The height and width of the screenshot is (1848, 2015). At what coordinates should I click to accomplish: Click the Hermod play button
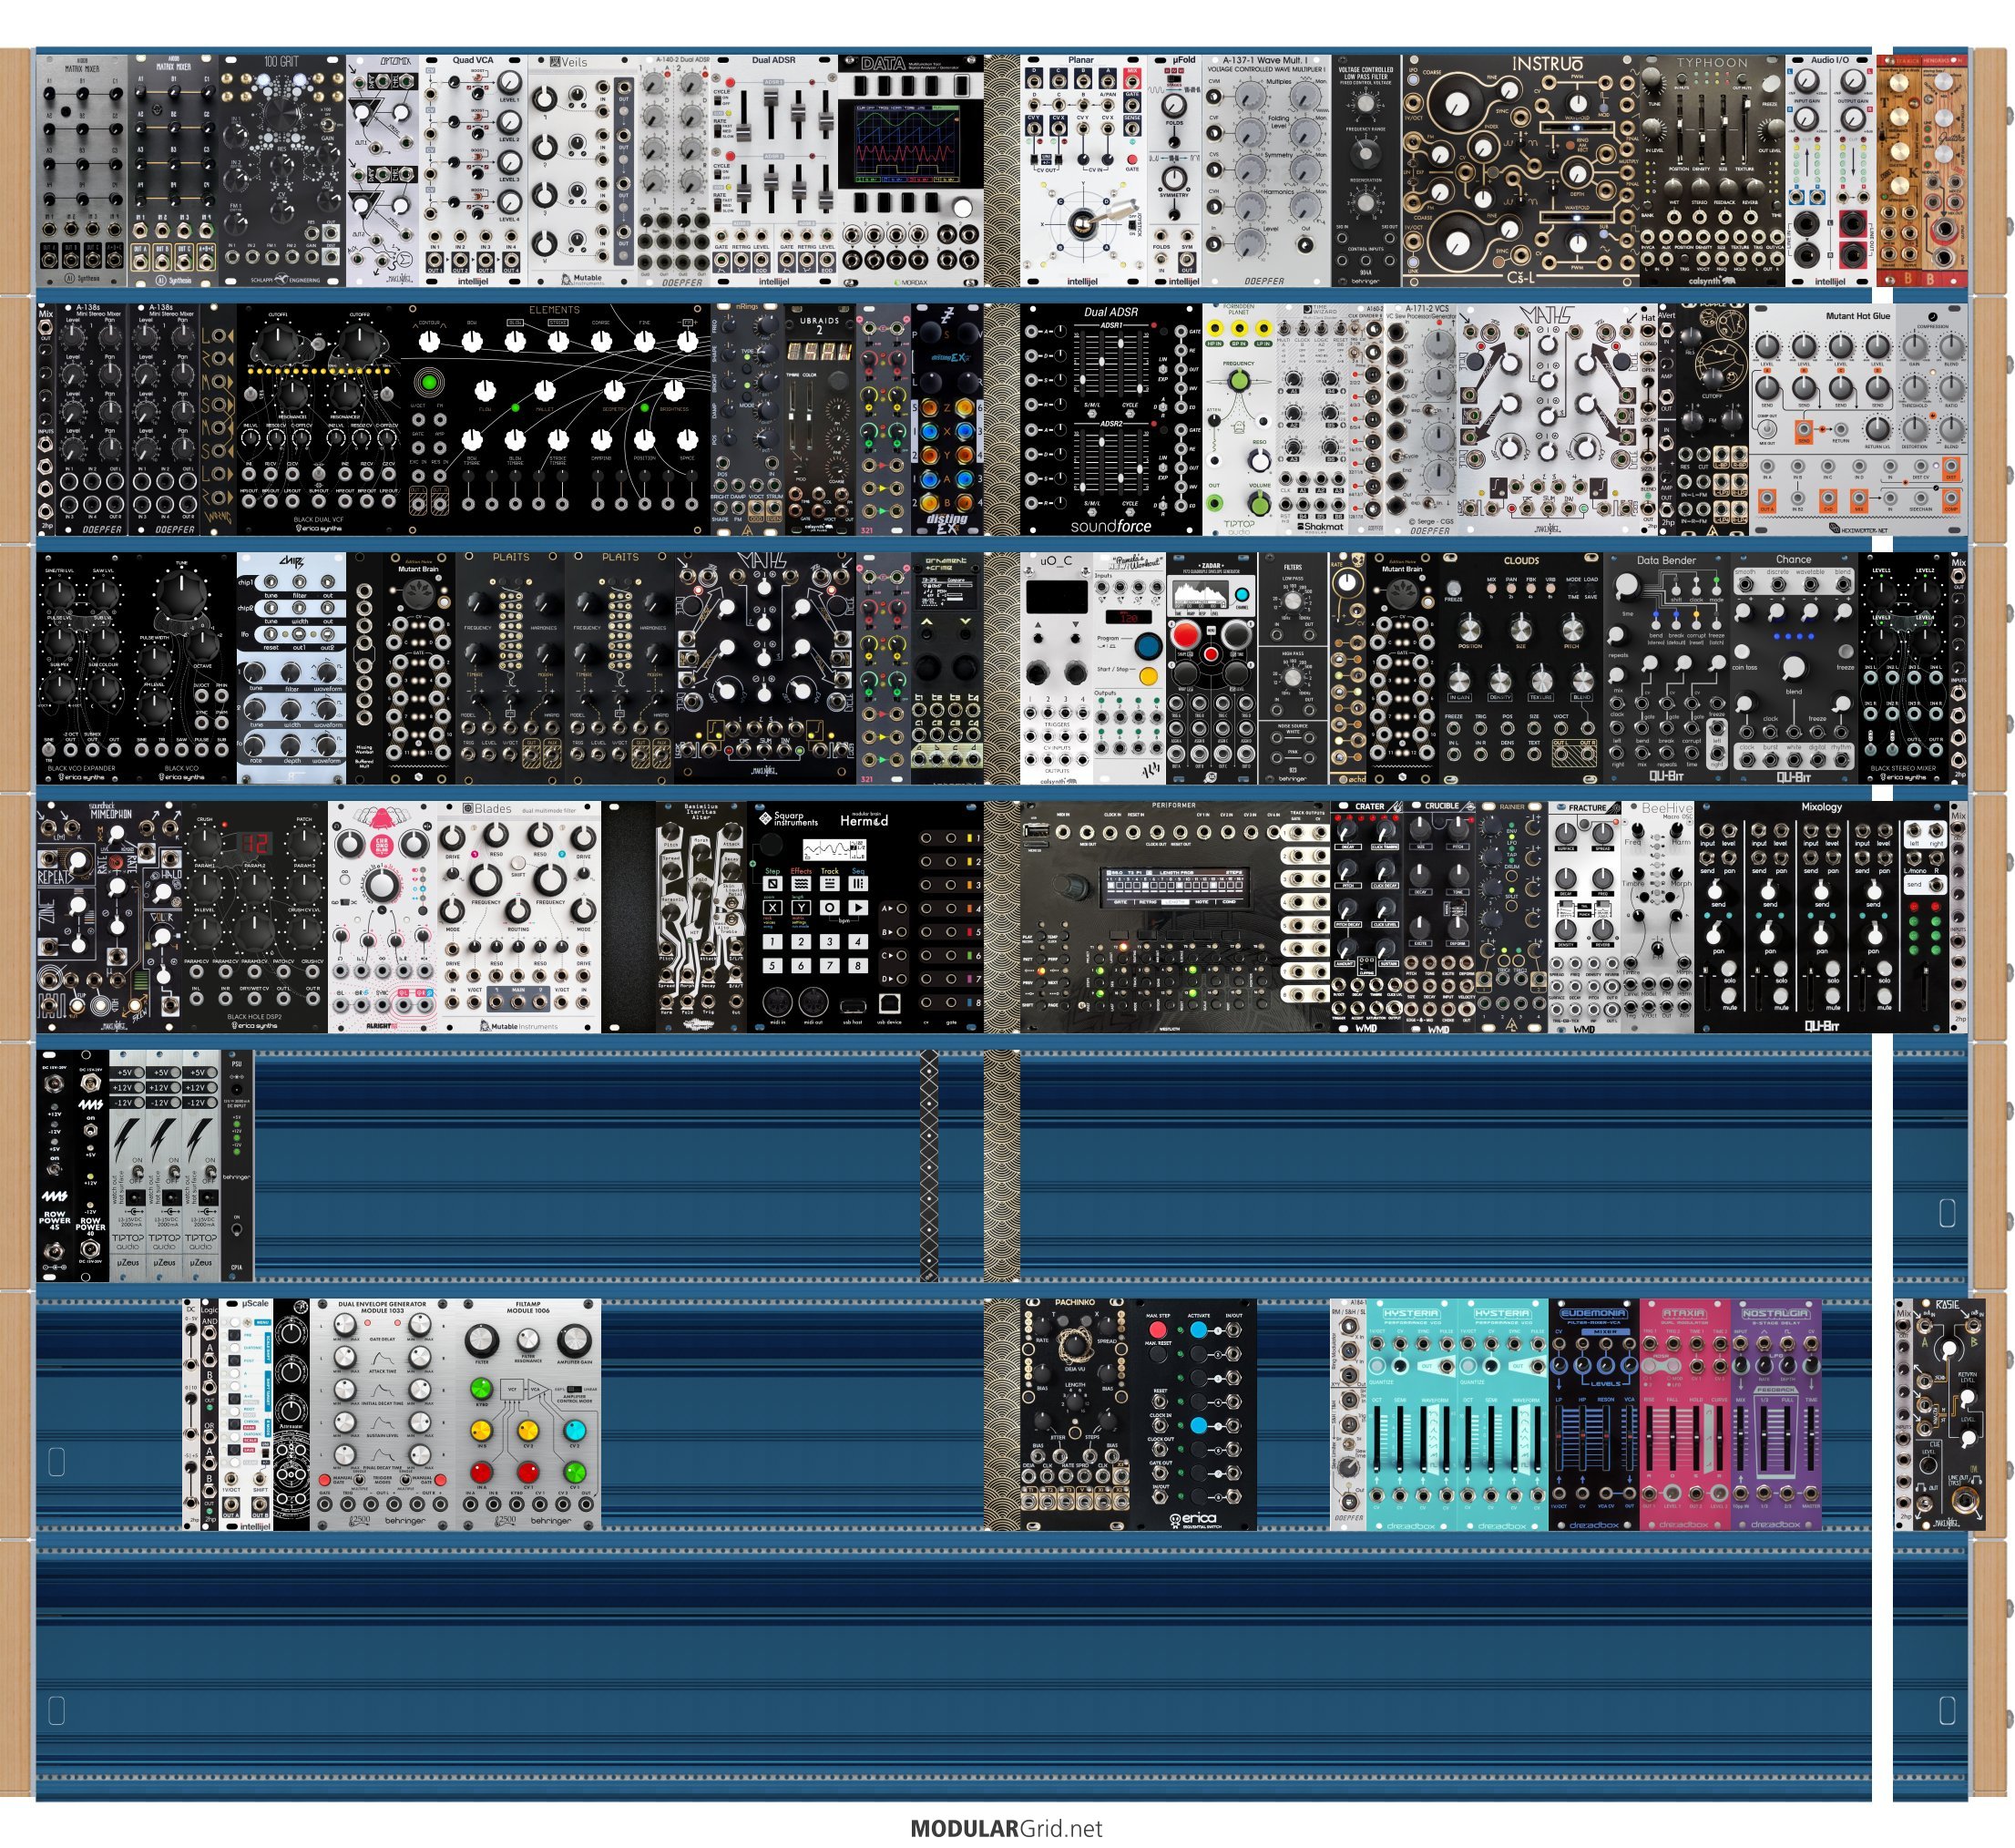click(x=857, y=908)
